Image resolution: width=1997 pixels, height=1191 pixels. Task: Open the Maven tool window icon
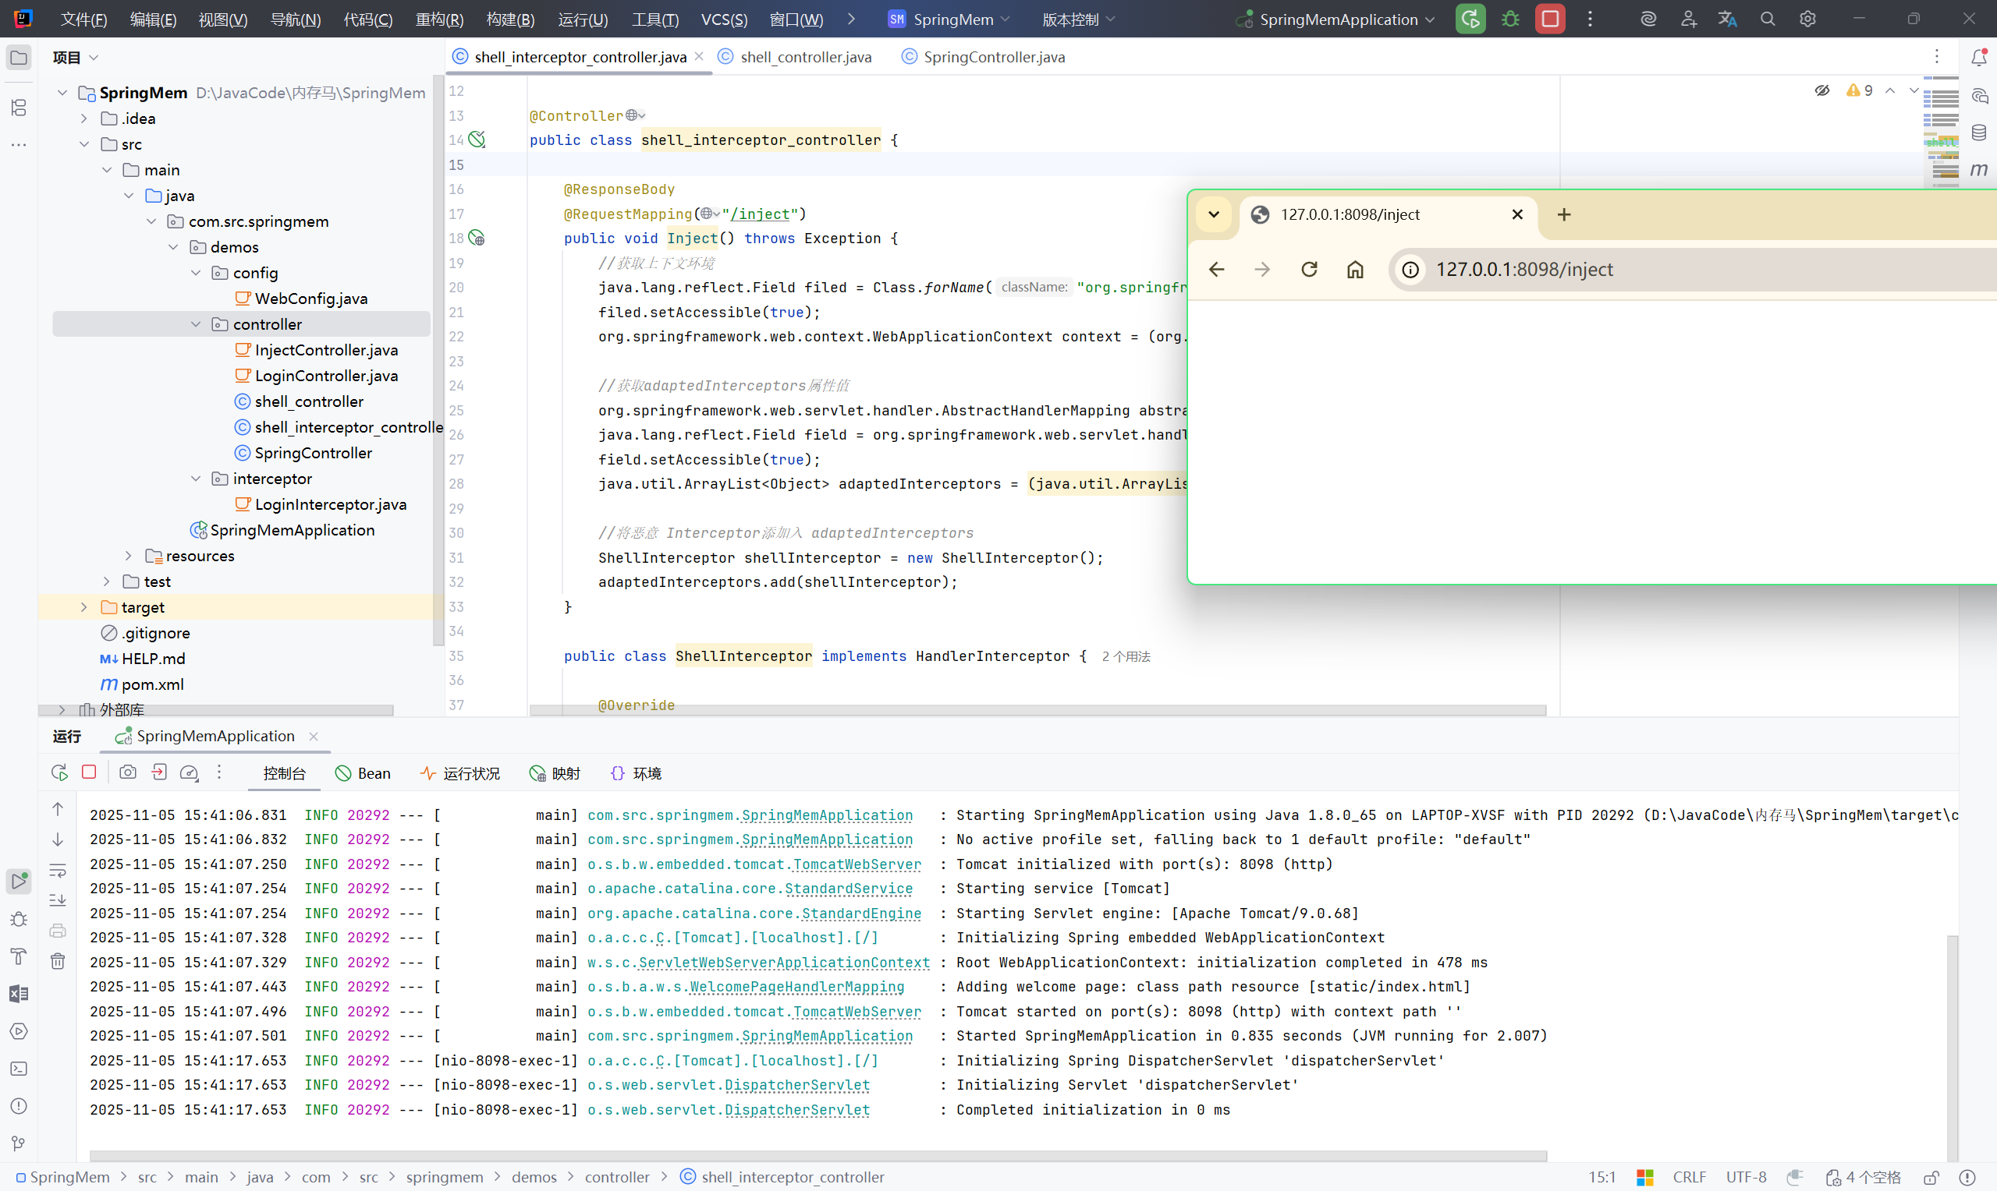[x=1978, y=169]
